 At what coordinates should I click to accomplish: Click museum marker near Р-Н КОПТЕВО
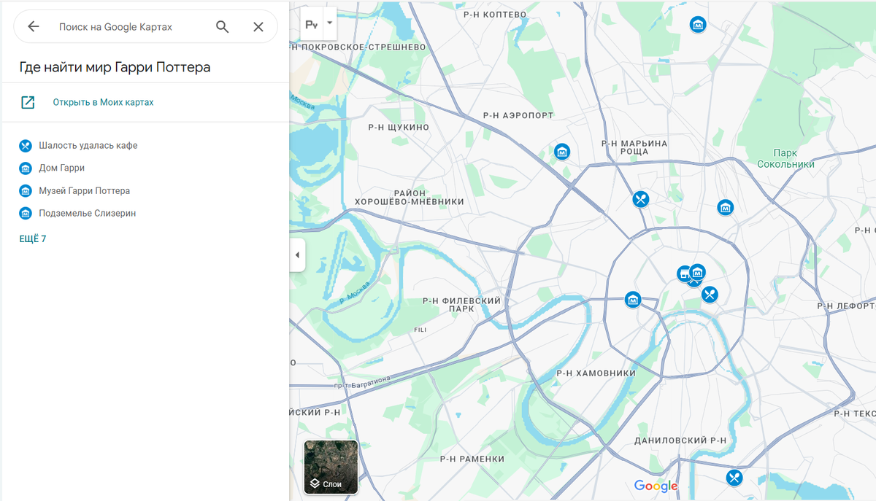pyautogui.click(x=699, y=25)
